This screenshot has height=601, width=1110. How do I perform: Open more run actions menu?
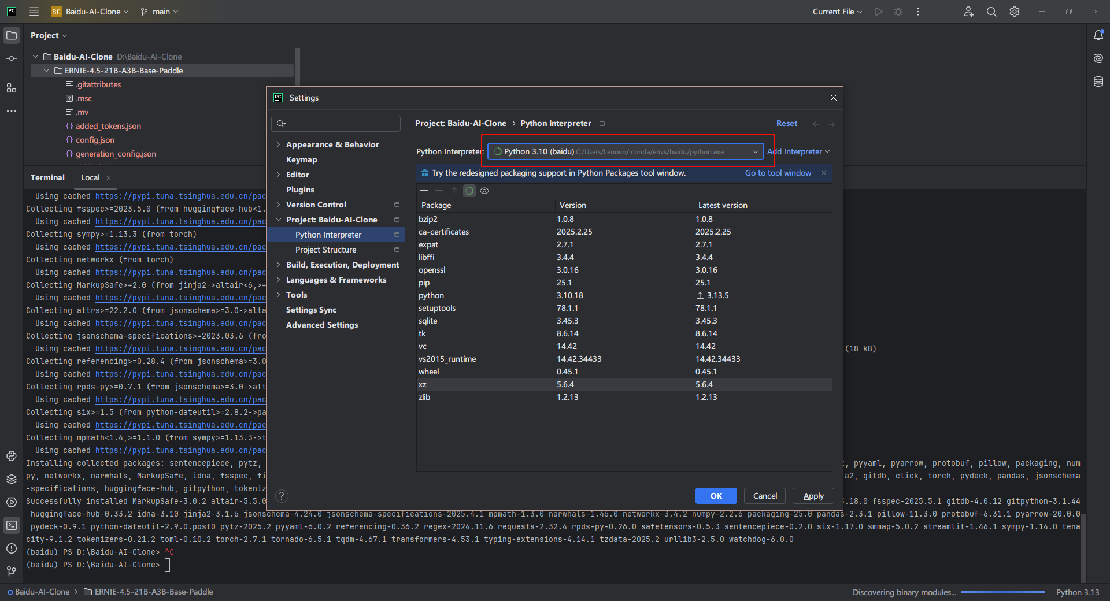point(918,12)
